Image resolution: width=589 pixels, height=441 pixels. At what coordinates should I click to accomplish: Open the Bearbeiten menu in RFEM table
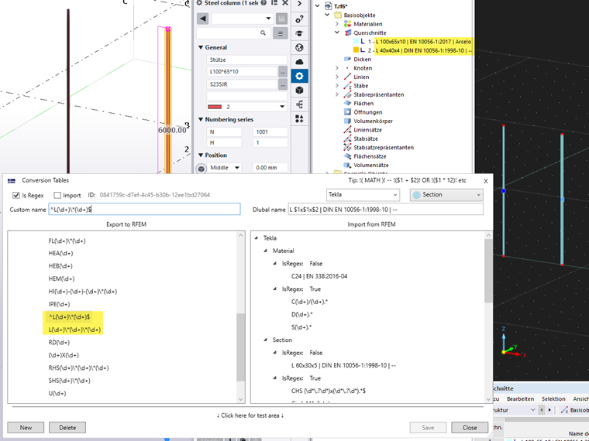pyautogui.click(x=520, y=399)
